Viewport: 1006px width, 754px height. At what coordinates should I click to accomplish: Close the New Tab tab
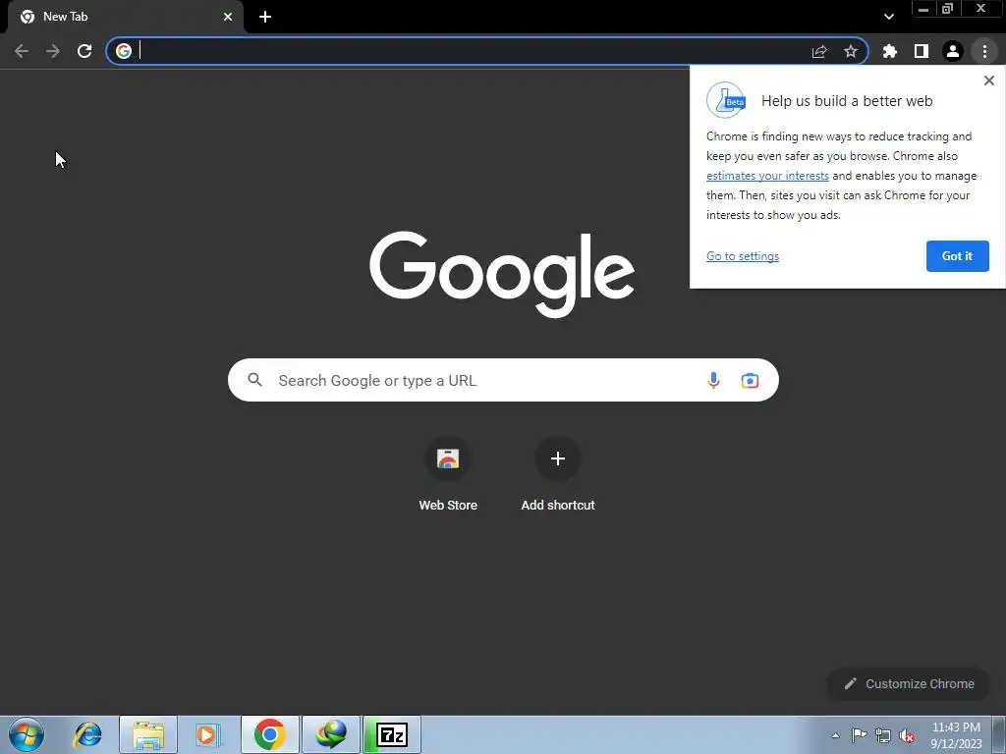(228, 17)
